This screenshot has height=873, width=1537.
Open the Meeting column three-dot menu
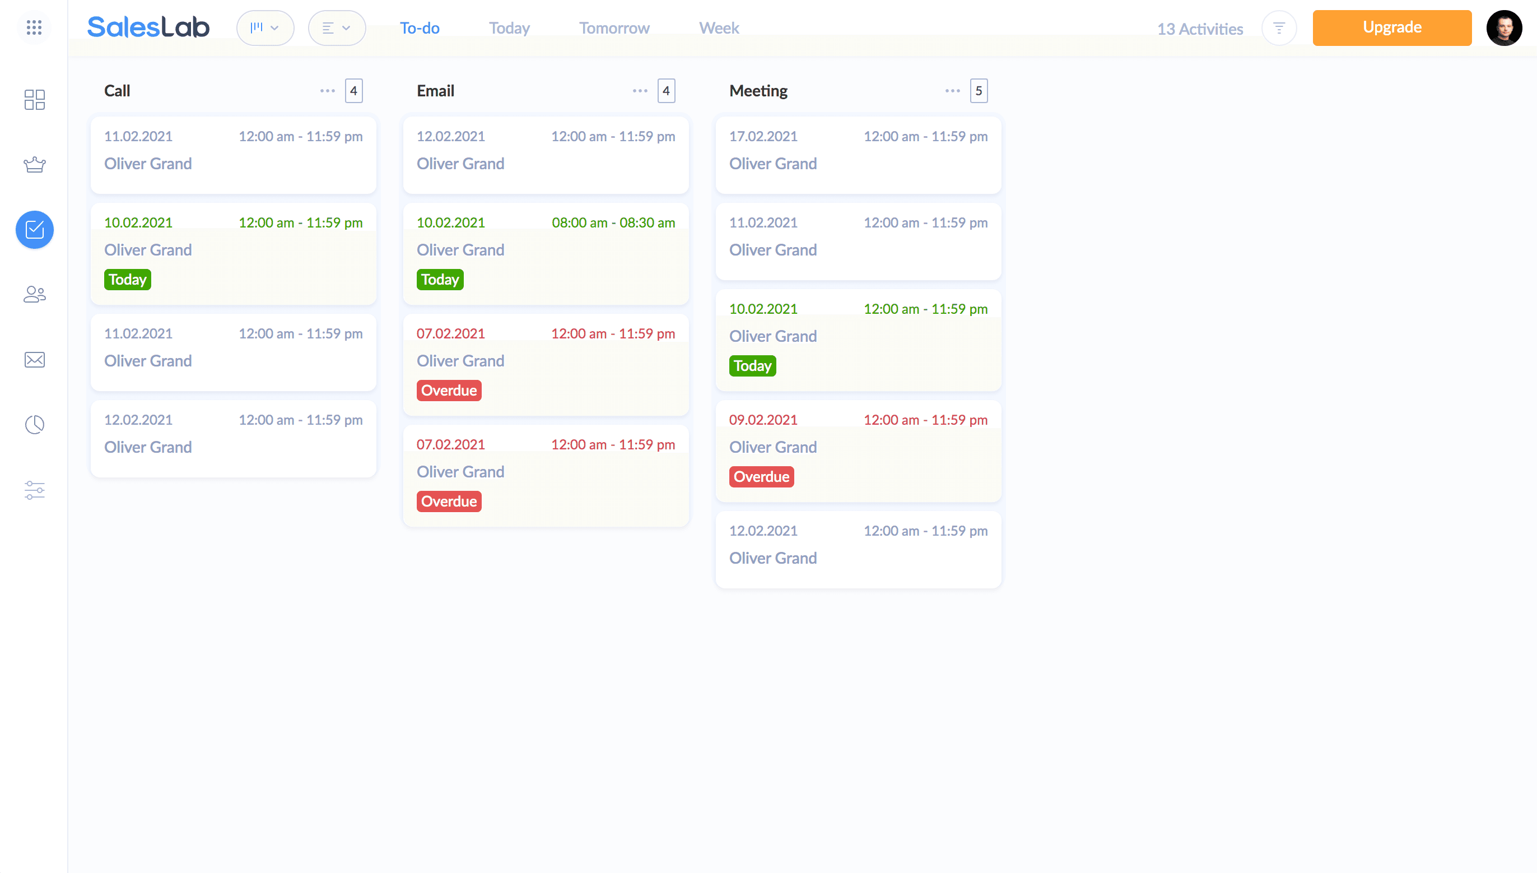[952, 91]
